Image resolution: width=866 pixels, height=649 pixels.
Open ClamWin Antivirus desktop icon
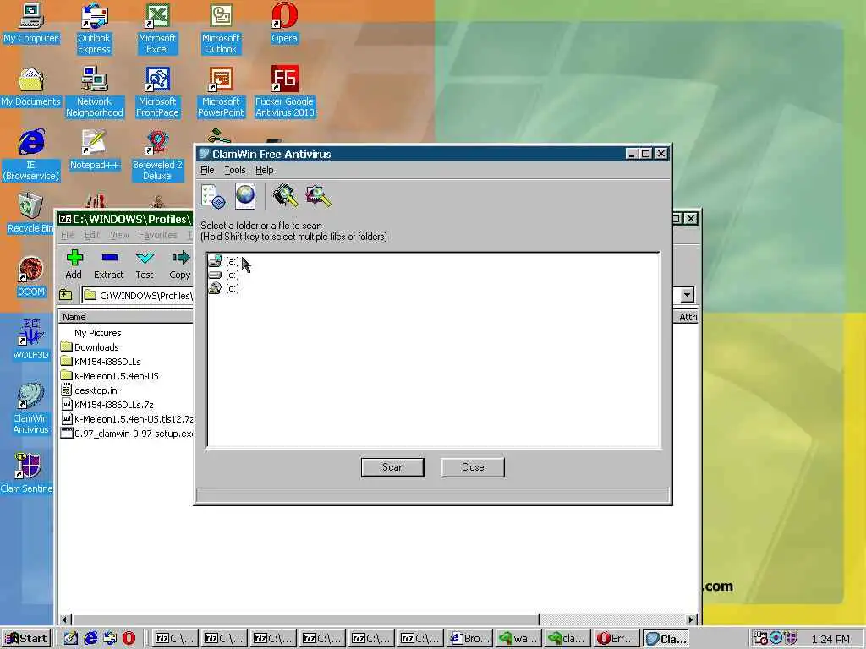click(31, 409)
